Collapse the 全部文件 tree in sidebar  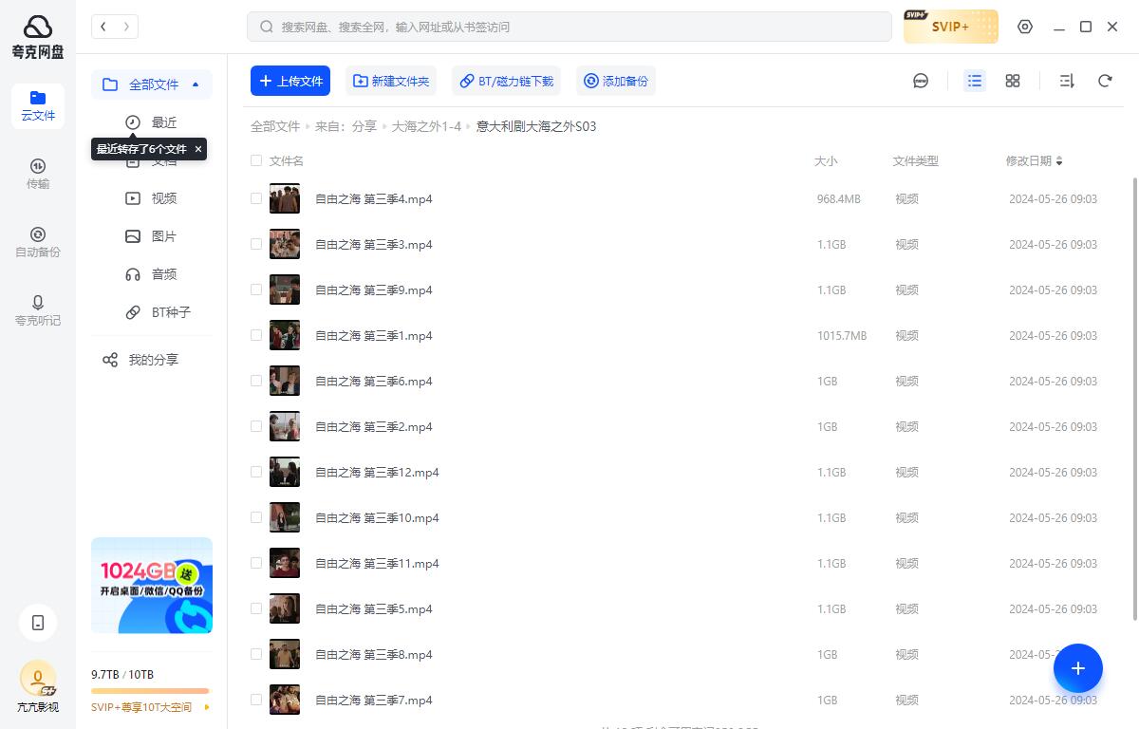click(x=196, y=84)
